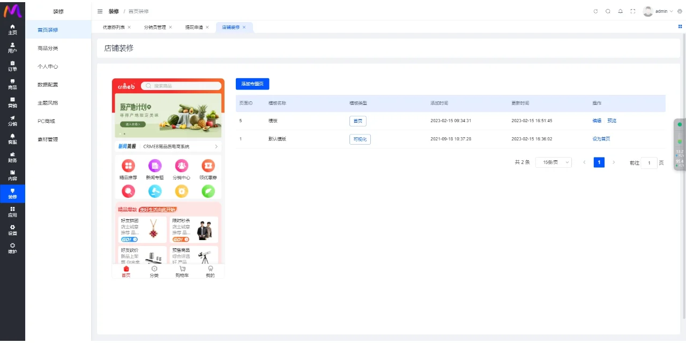Open 财务 section in left sidebar
This screenshot has height=343, width=686.
(x=12, y=157)
